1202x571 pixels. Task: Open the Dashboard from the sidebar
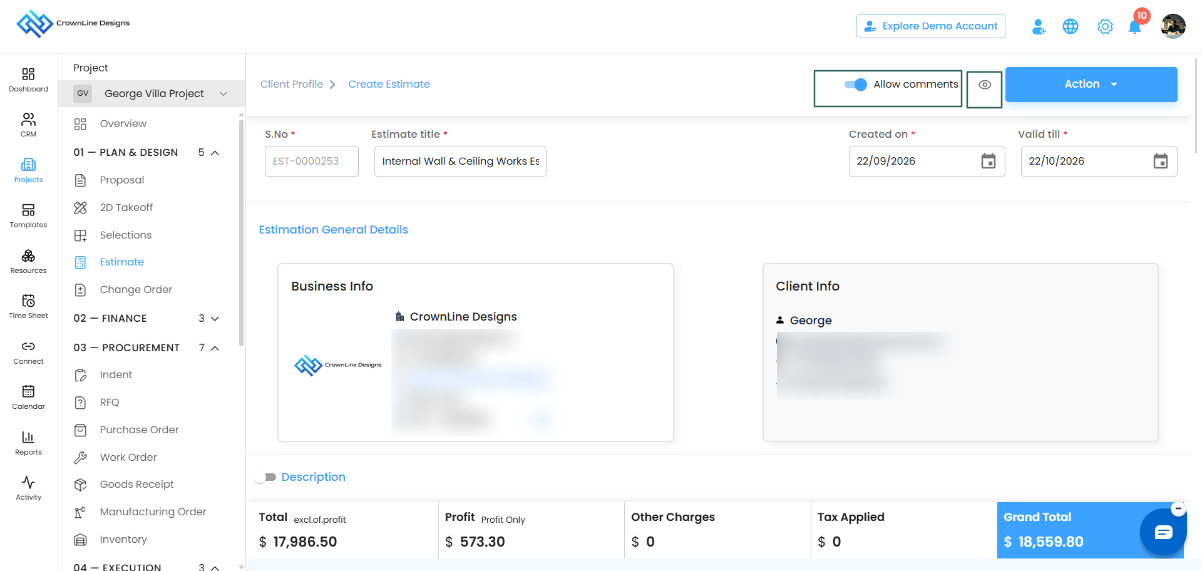pos(28,80)
